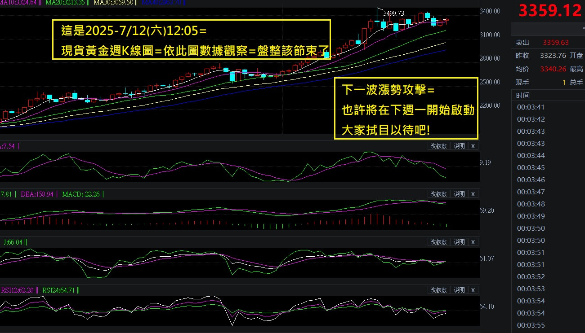Click the 3400.00 price axis label
Screen dimensions: 585x333
(x=491, y=11)
